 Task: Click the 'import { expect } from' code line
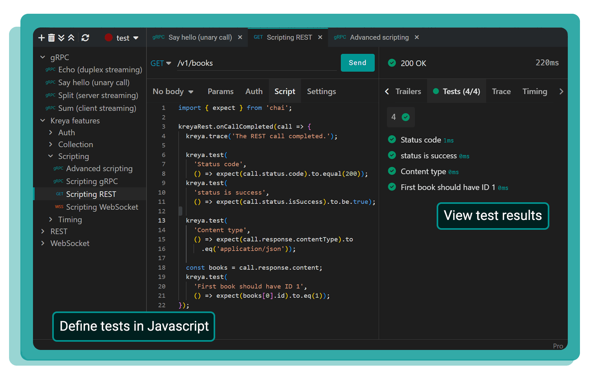235,108
